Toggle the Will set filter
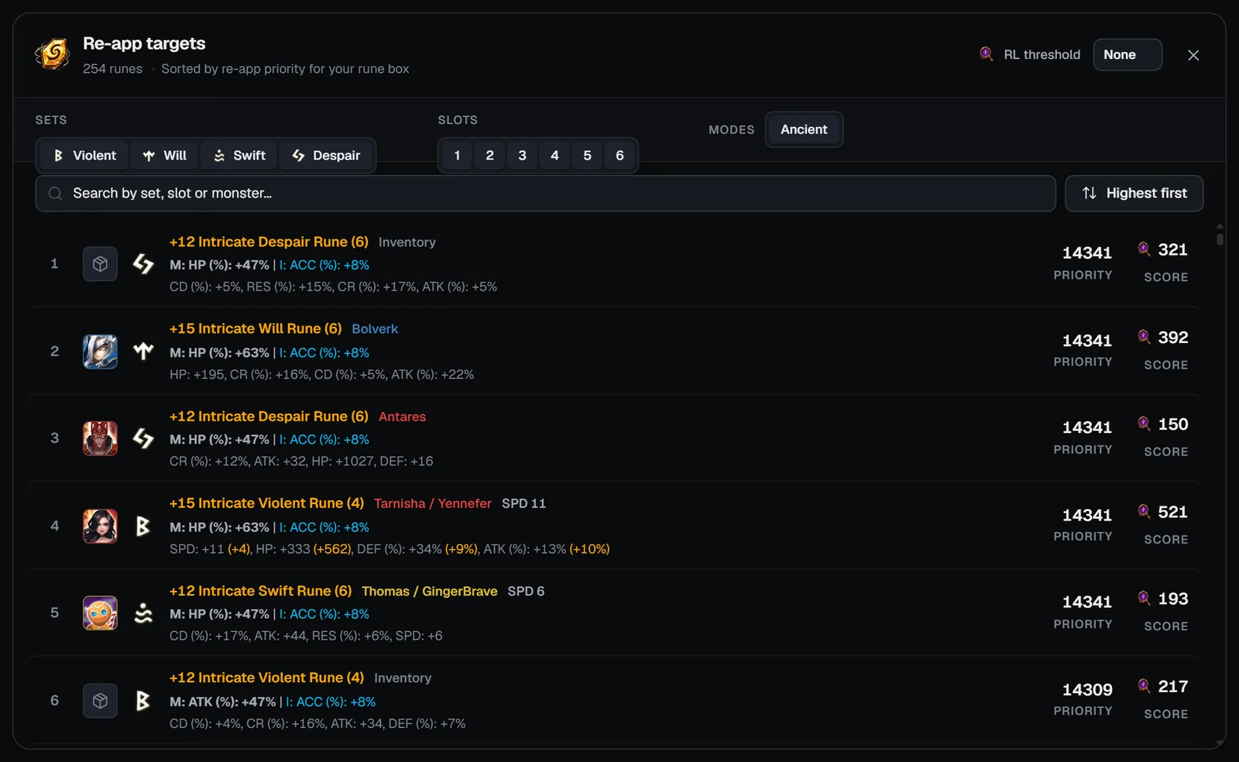Image resolution: width=1239 pixels, height=762 pixels. point(164,156)
